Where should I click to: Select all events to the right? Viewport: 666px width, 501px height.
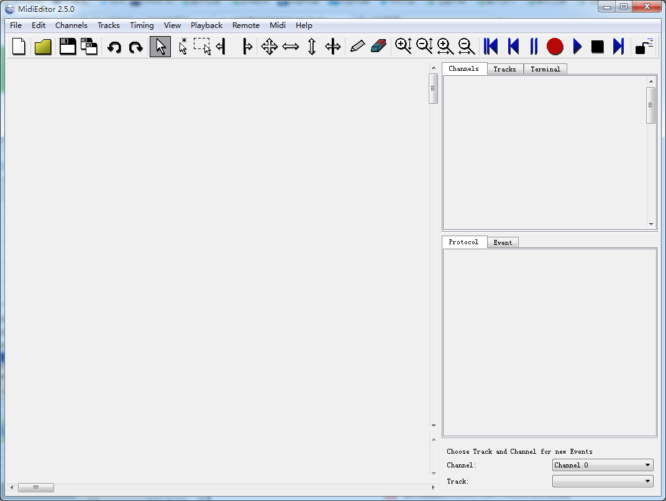[x=247, y=47]
